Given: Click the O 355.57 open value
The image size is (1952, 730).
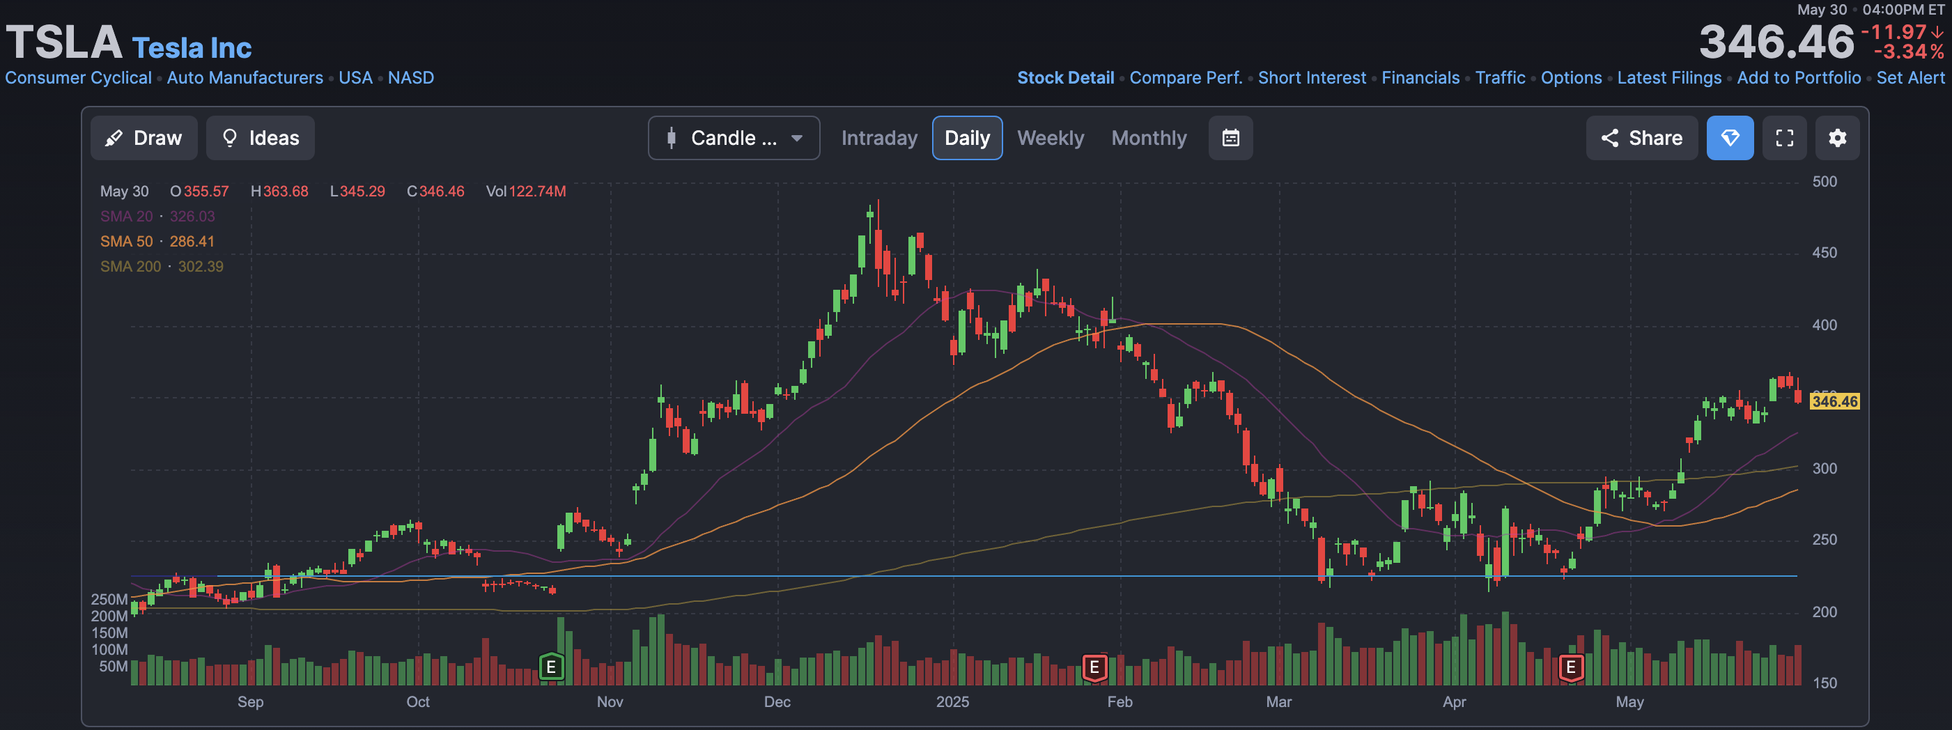Looking at the screenshot, I should (x=199, y=191).
